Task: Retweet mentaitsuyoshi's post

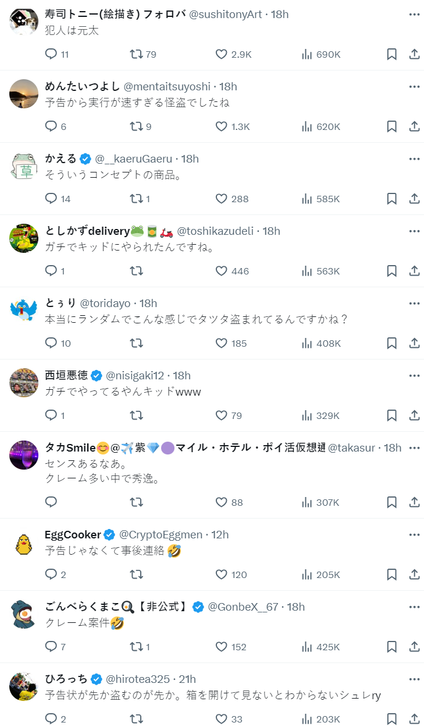Action: click(x=137, y=126)
